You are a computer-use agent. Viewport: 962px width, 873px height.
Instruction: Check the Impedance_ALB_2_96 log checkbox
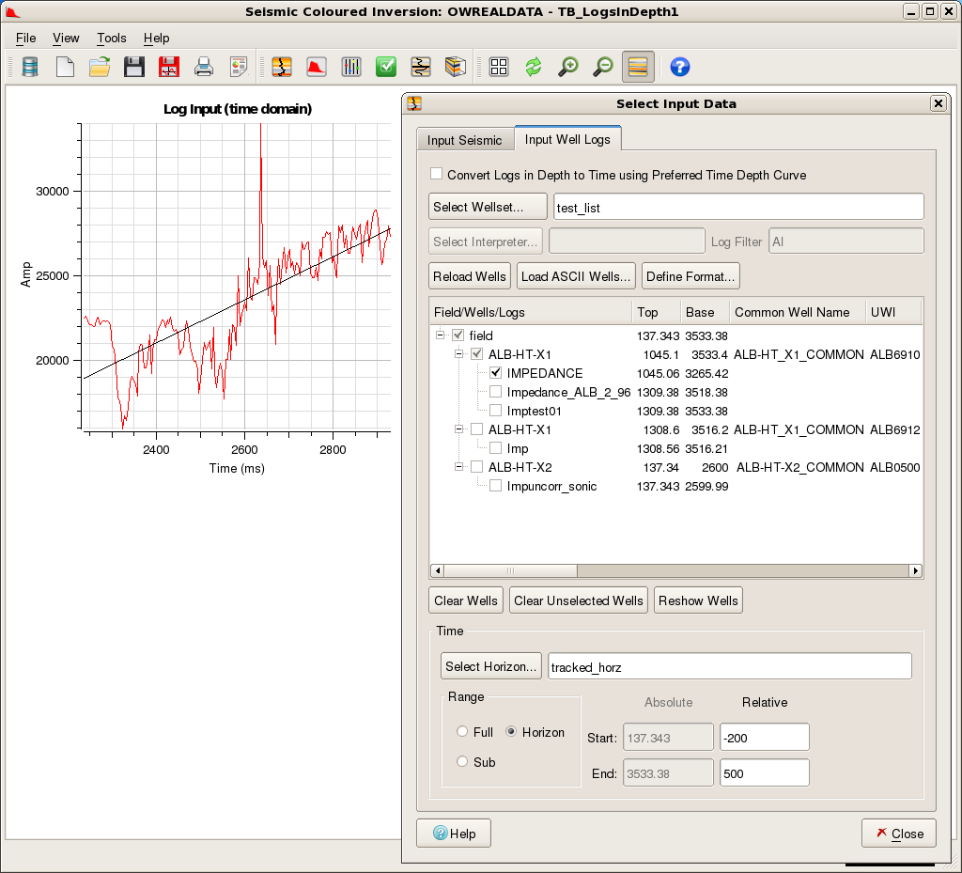[496, 392]
